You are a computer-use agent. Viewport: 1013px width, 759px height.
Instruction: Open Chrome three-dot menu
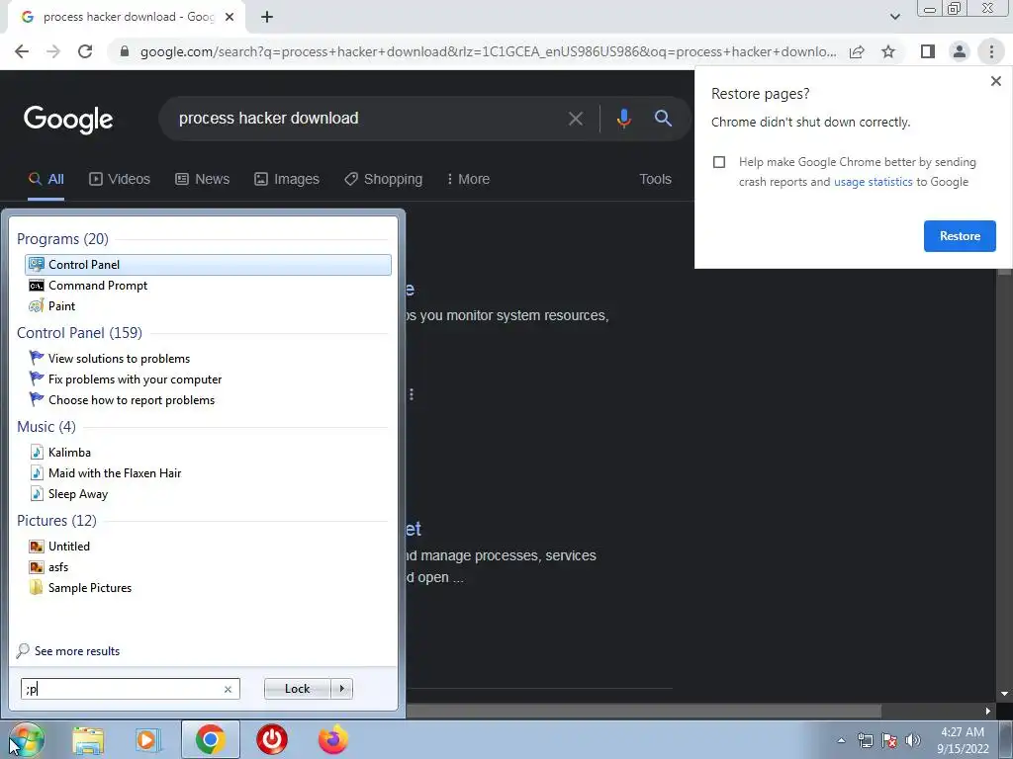(991, 51)
